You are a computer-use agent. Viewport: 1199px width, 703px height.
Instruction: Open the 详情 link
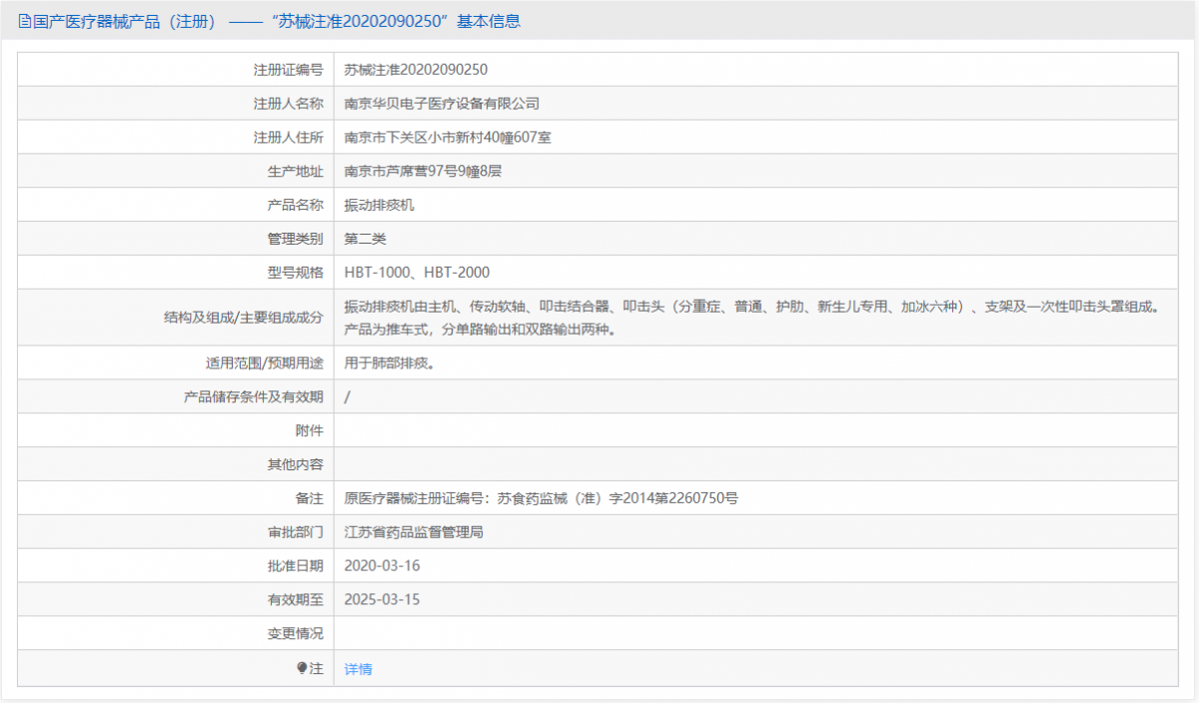358,669
